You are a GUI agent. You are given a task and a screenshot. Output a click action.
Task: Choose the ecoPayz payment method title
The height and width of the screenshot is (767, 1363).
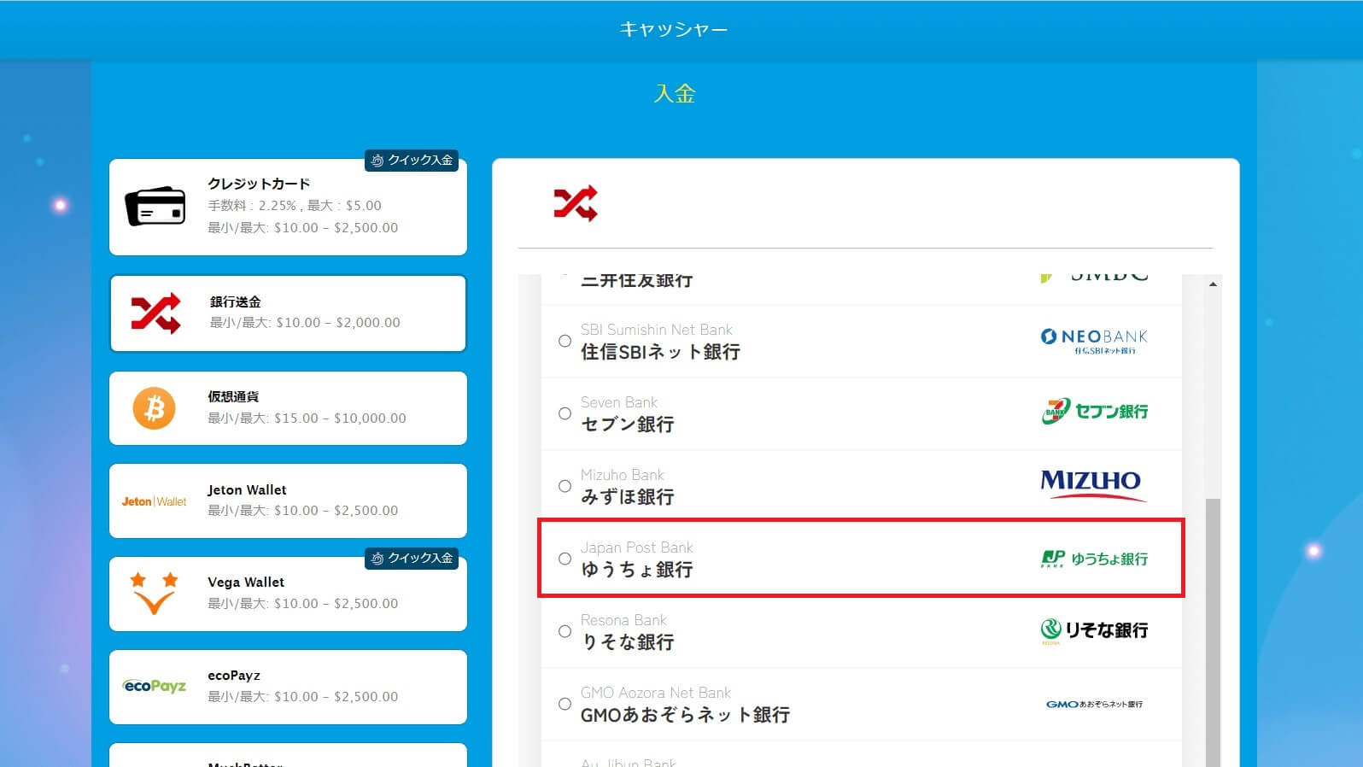pos(234,675)
